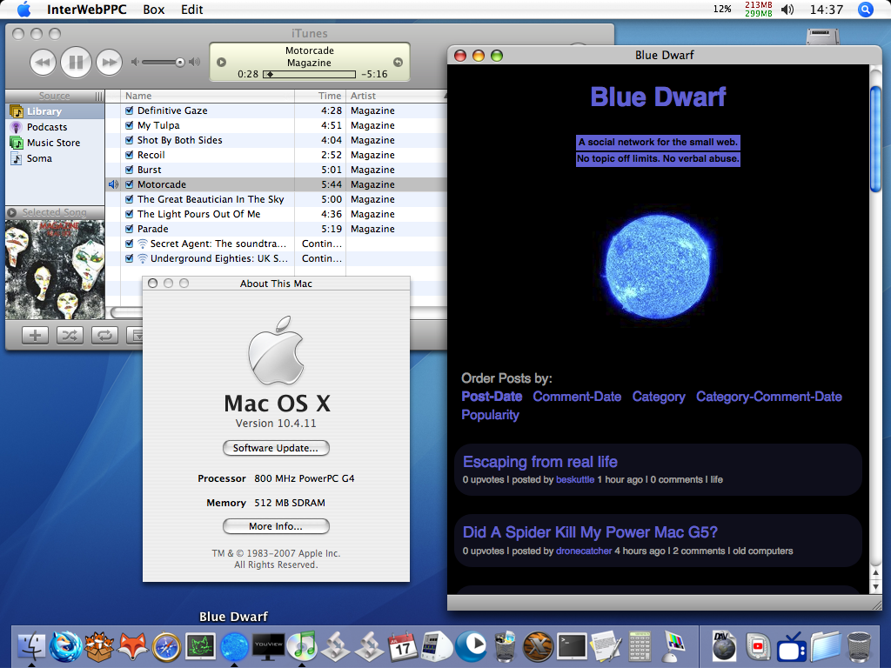The image size is (891, 668).
Task: Sort iTunes list by Artist column header
Action: click(396, 96)
